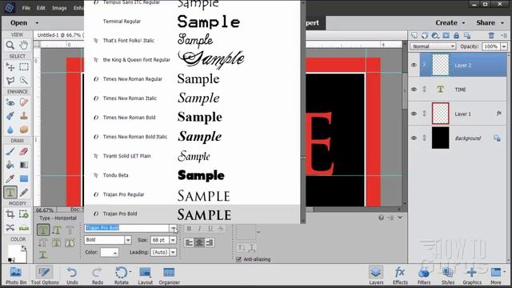
Task: Click the lock all pixels icon
Action: (456, 35)
